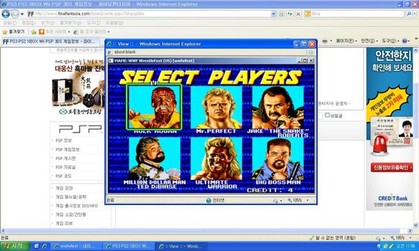The height and width of the screenshot is (251, 419).
Task: Click horizontal scrollbar right arrow
Action: [x=410, y=231]
